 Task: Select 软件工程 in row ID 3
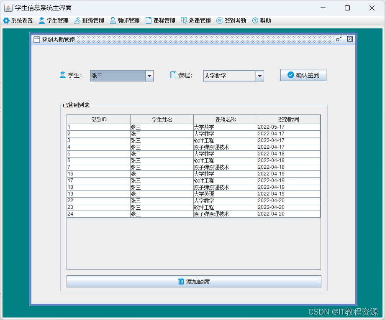(226, 140)
